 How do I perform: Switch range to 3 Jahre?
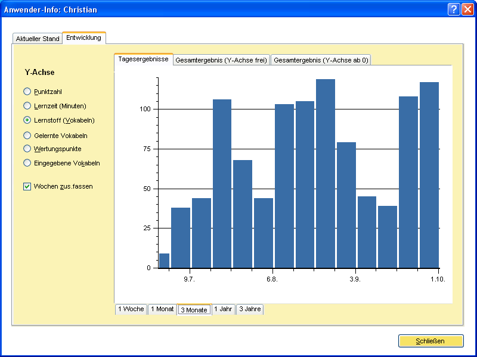pos(250,309)
